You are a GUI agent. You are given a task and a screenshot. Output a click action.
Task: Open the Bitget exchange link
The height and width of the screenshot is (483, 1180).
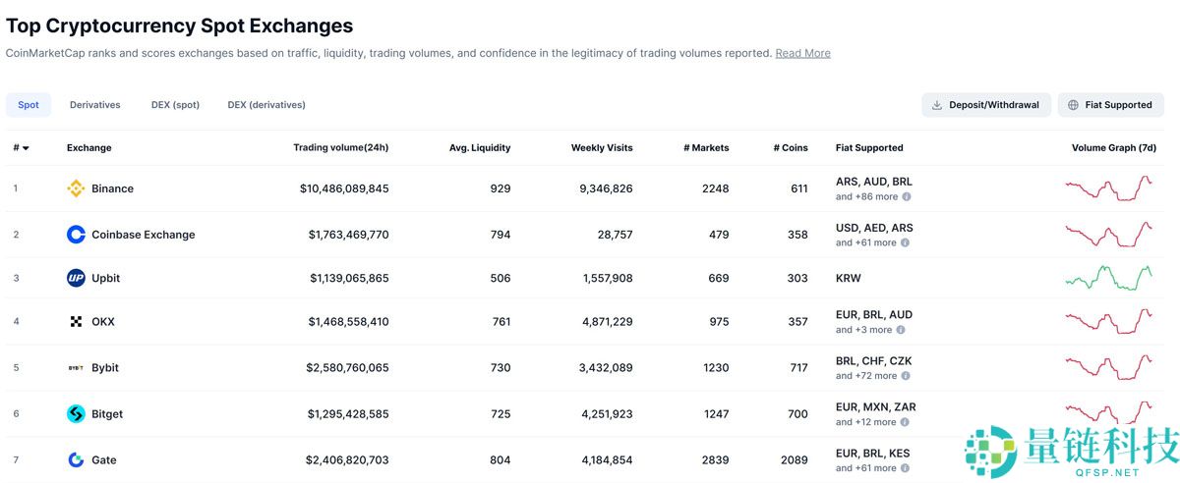pyautogui.click(x=107, y=414)
